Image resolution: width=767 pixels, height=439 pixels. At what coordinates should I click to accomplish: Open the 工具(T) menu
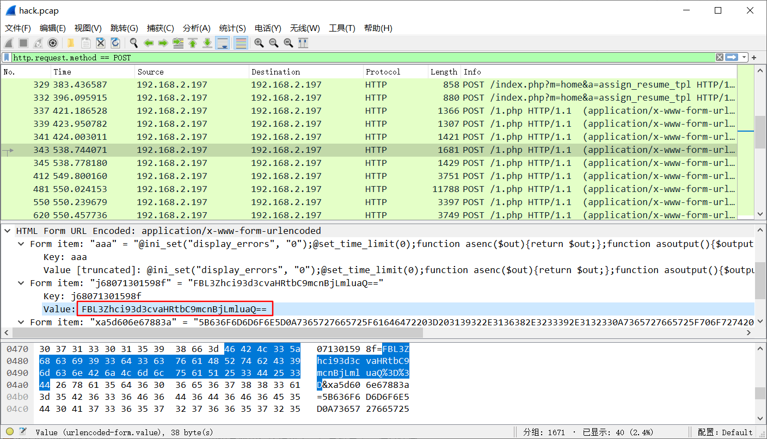click(342, 28)
